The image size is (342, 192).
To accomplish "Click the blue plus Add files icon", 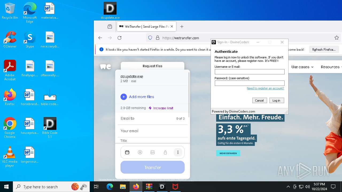I will pos(124,97).
